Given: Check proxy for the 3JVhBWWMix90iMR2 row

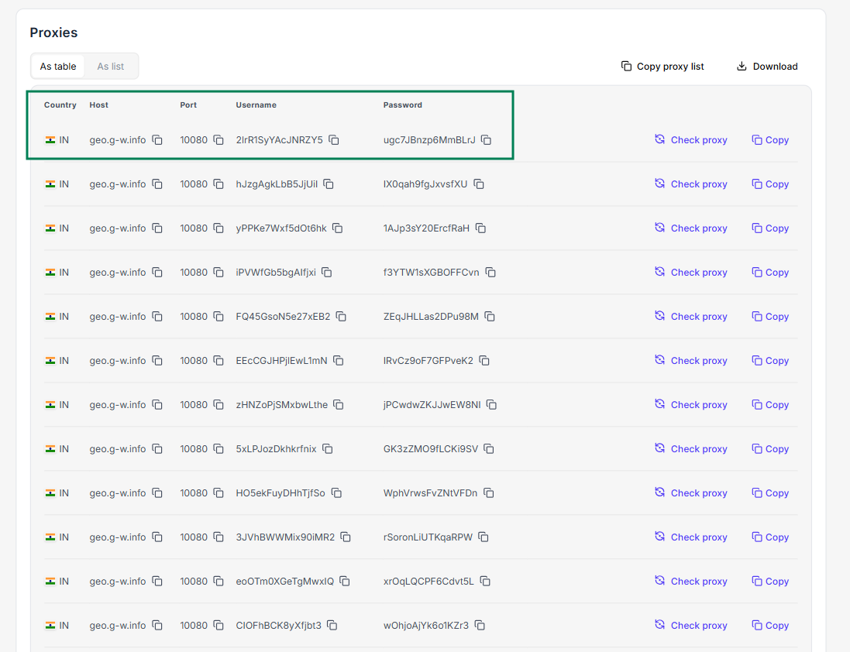Looking at the screenshot, I should (690, 537).
